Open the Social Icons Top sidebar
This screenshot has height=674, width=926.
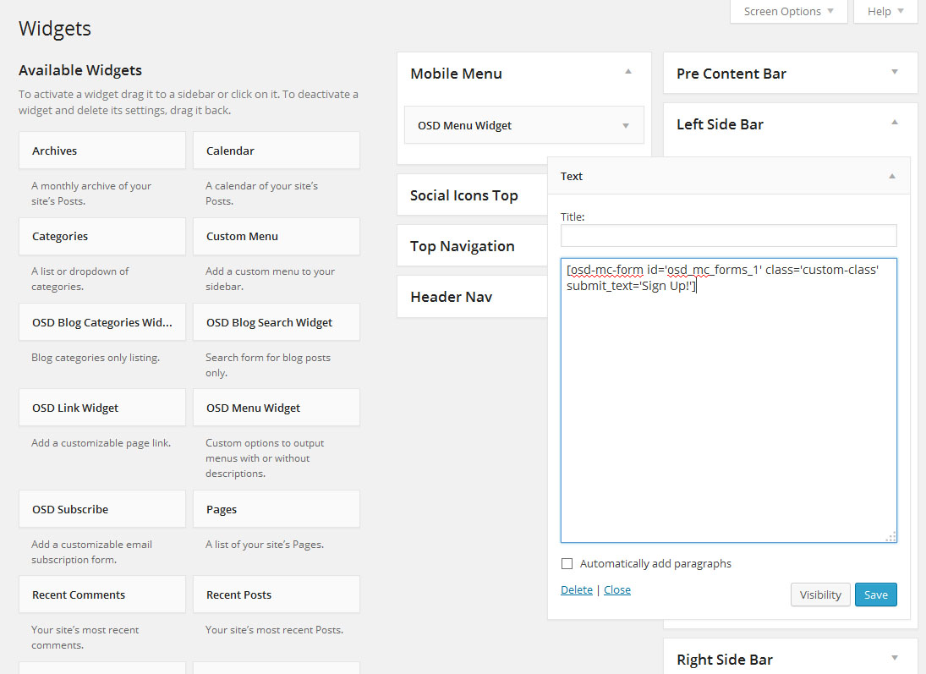pos(473,195)
